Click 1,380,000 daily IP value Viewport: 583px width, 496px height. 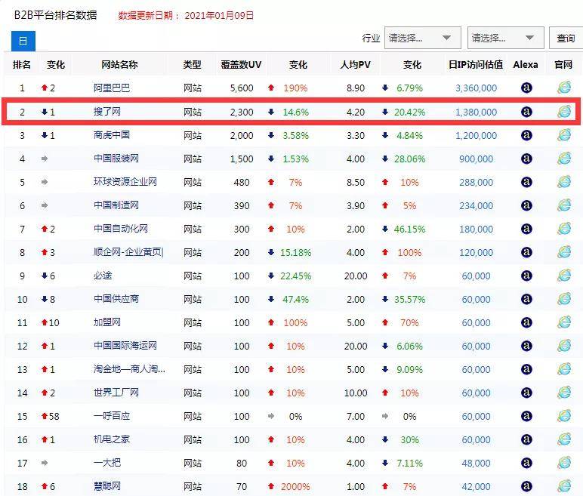[476, 112]
